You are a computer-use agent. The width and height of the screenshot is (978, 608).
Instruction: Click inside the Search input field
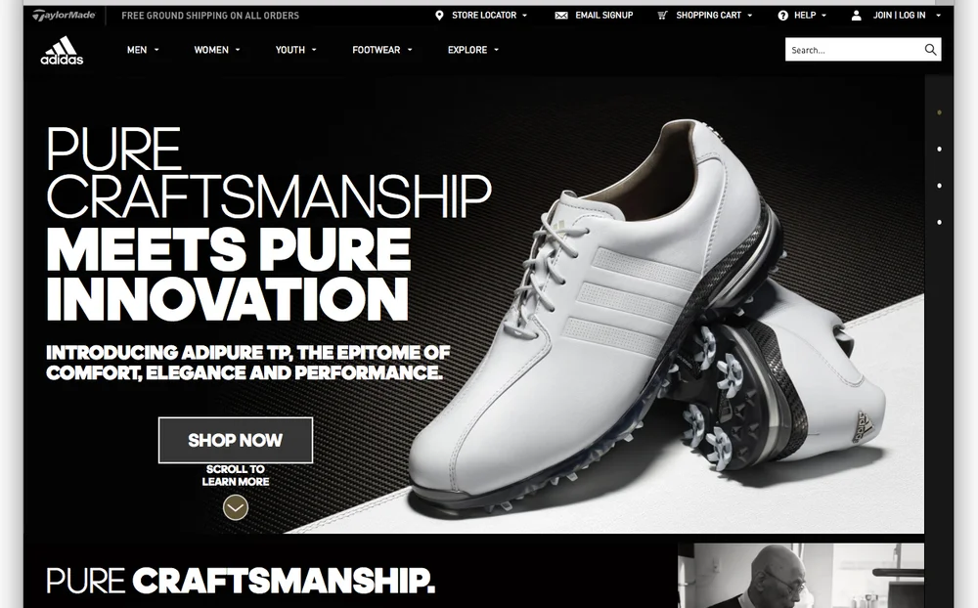[x=855, y=50]
